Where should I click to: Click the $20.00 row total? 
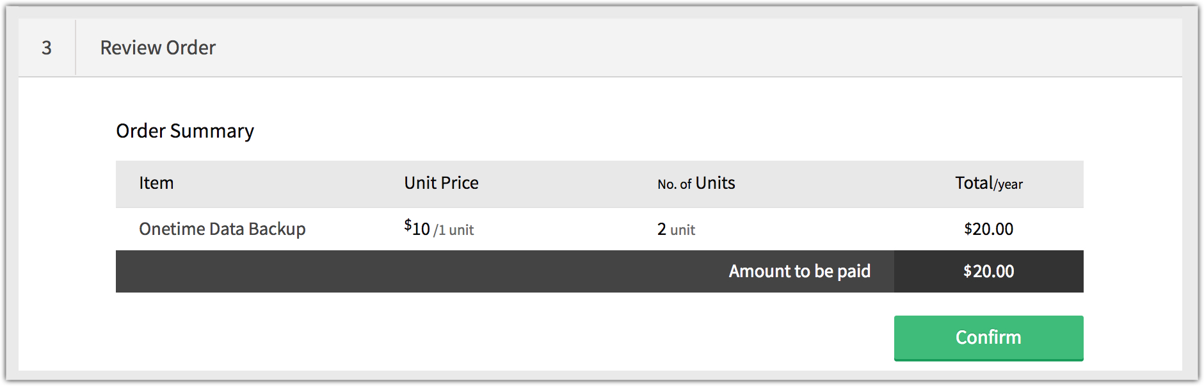coord(988,229)
